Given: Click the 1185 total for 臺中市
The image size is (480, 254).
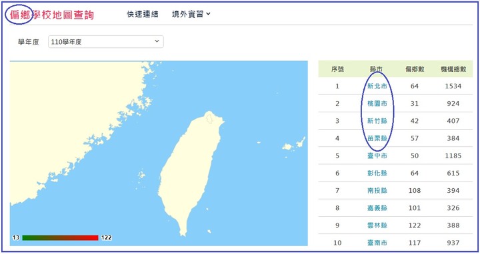Looking at the screenshot, I should (453, 156).
